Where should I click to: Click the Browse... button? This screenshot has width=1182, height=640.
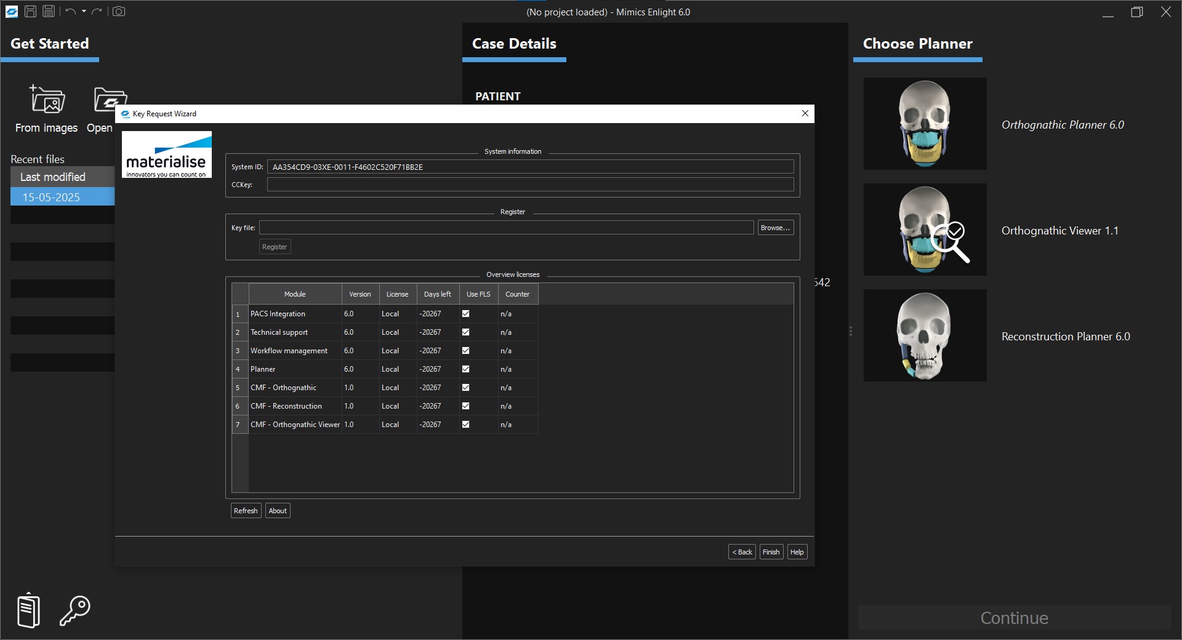[x=775, y=228]
